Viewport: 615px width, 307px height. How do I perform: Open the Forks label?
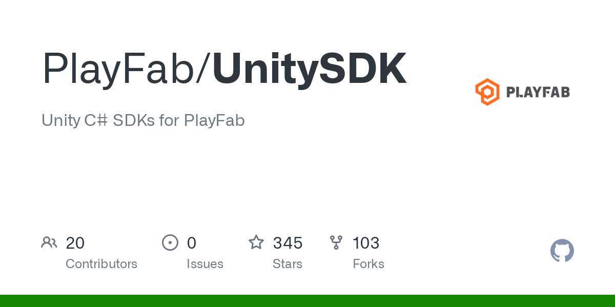tap(368, 264)
